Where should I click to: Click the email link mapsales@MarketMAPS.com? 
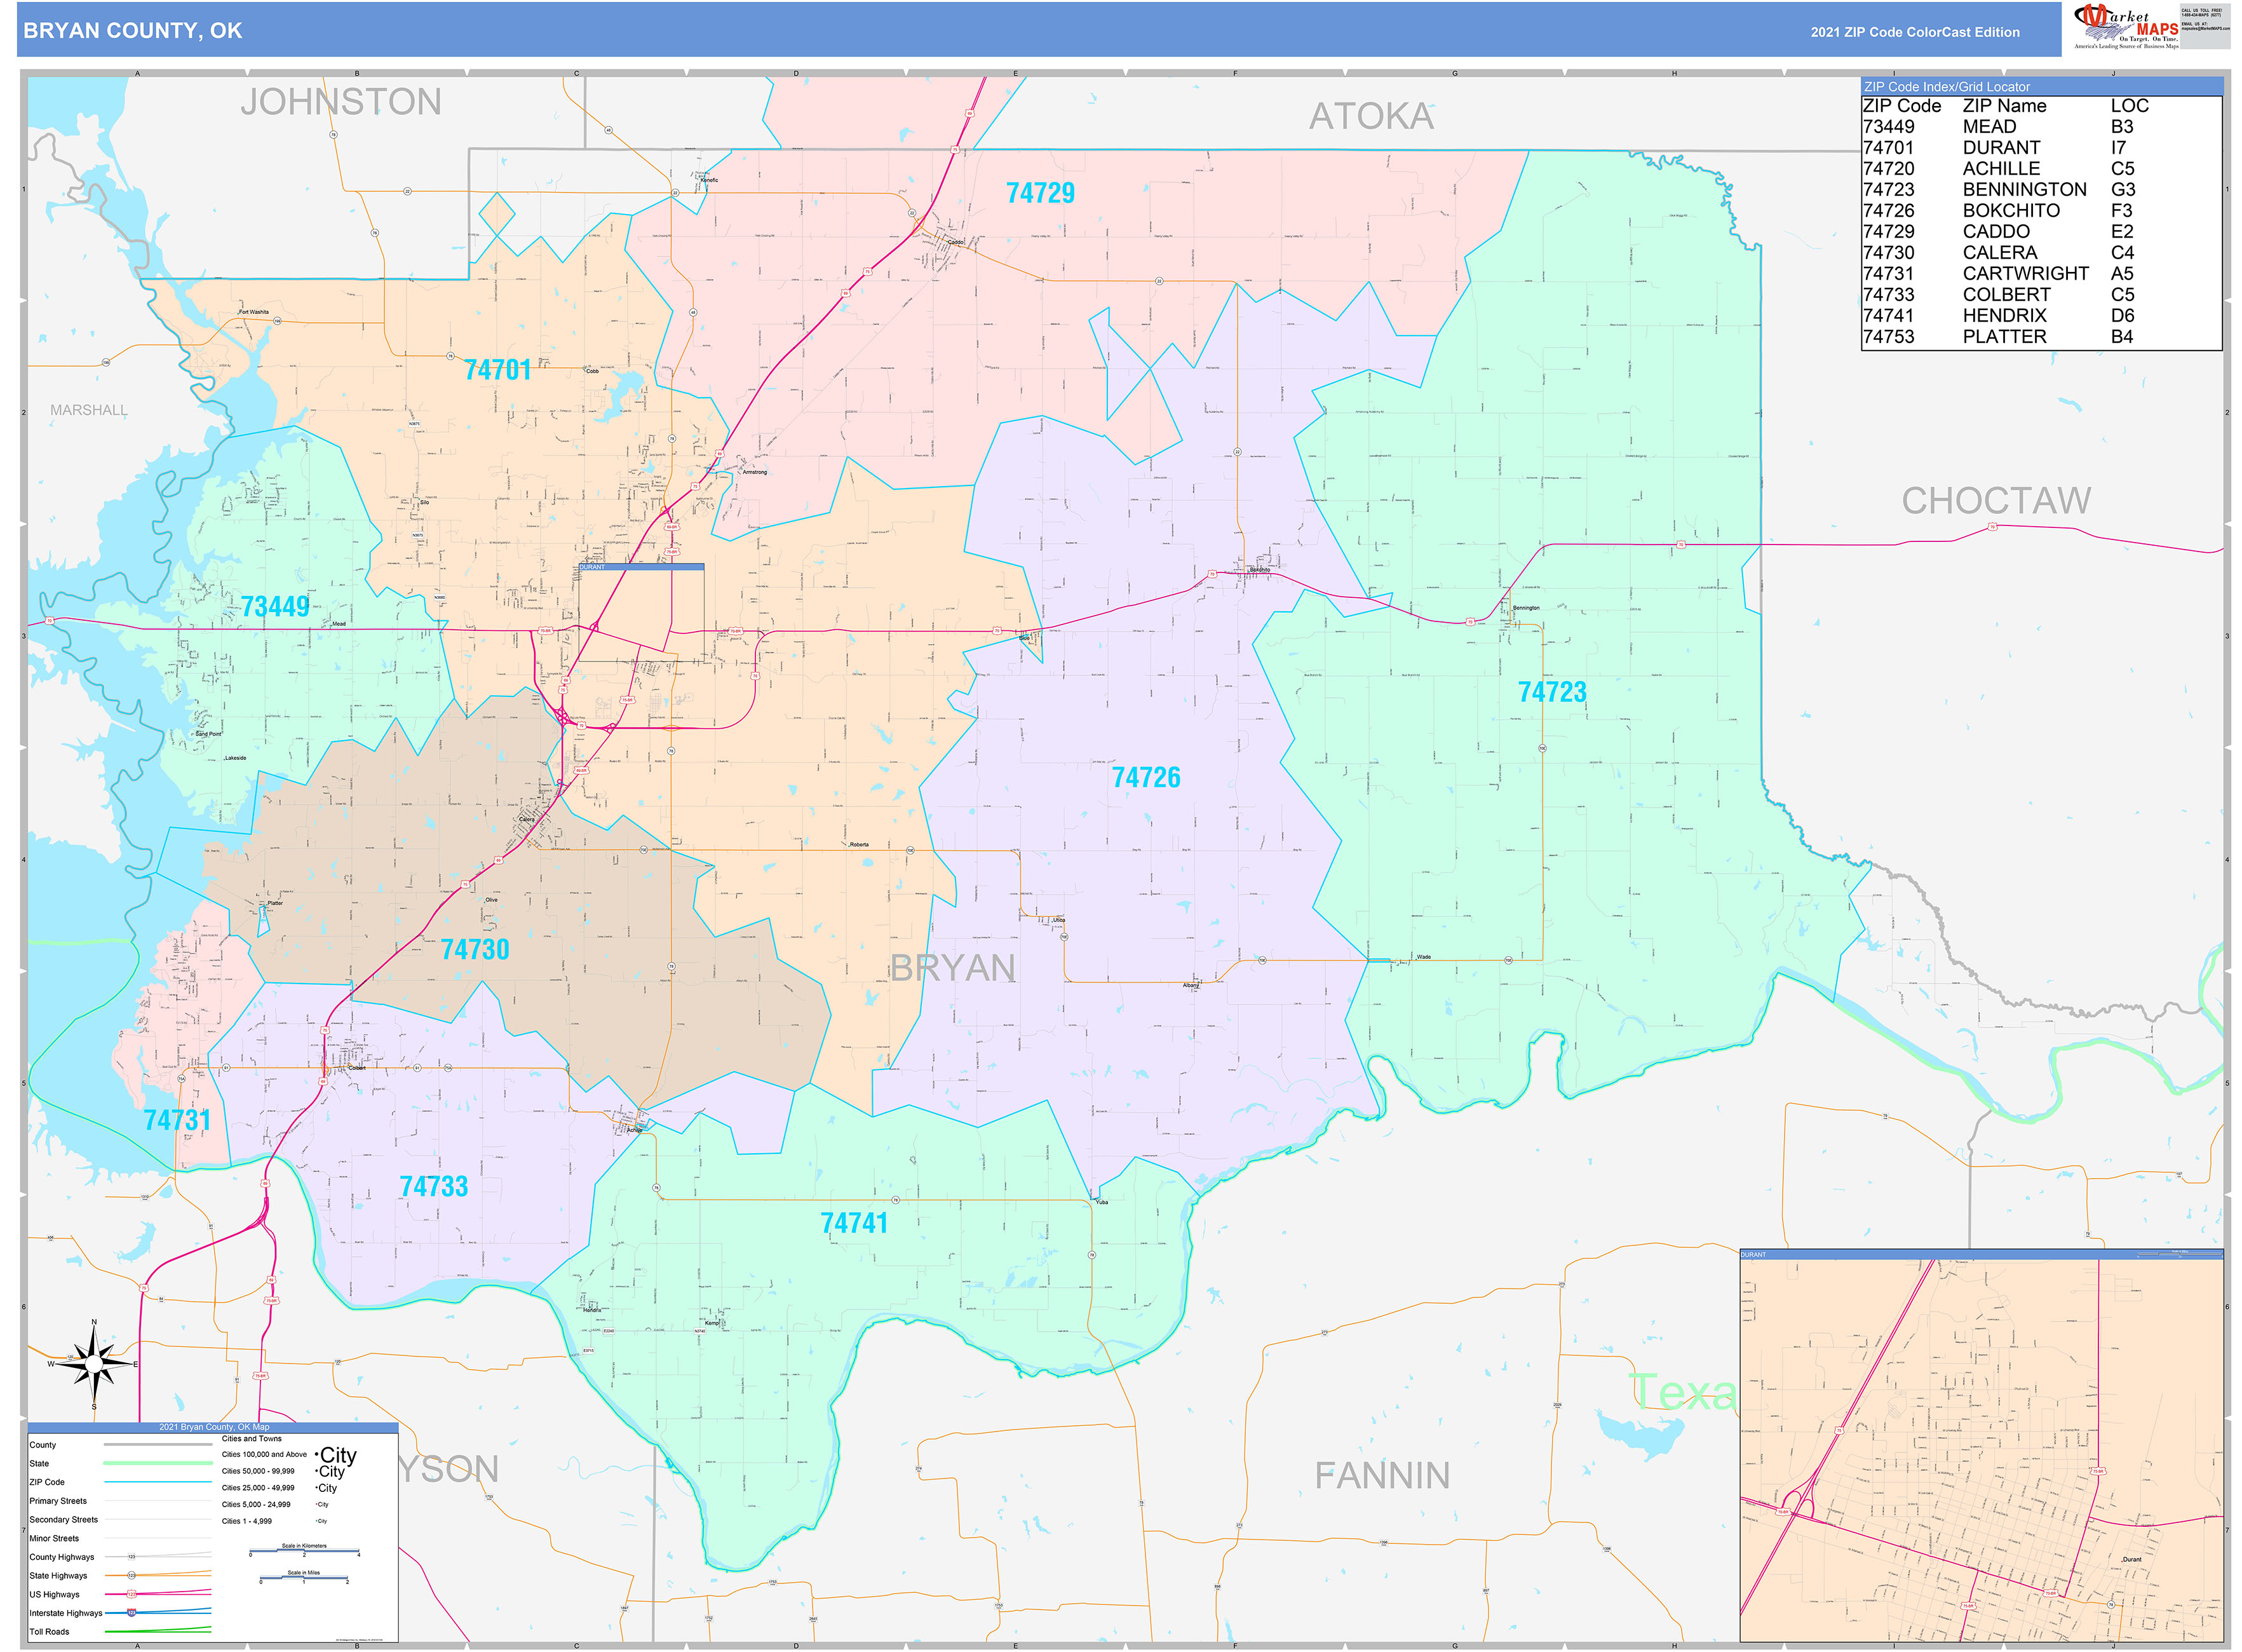[x=2207, y=28]
